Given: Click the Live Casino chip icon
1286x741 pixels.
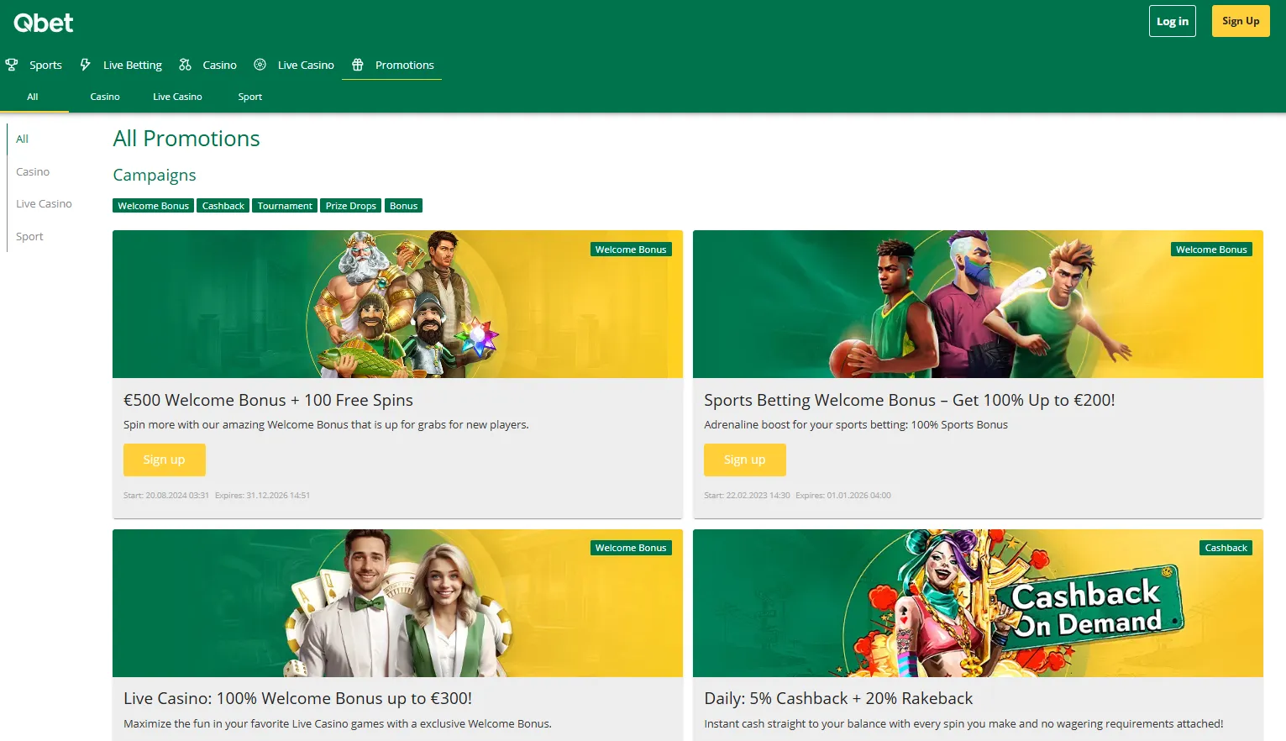Looking at the screenshot, I should pyautogui.click(x=260, y=65).
